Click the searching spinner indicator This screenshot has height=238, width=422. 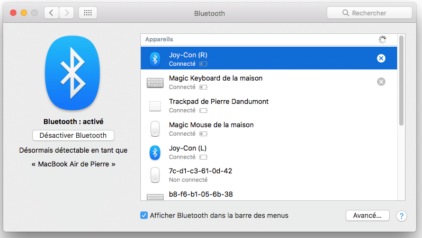point(382,40)
